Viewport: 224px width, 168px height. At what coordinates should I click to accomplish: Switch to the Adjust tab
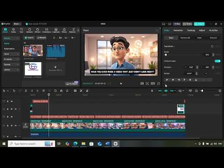click(202, 30)
